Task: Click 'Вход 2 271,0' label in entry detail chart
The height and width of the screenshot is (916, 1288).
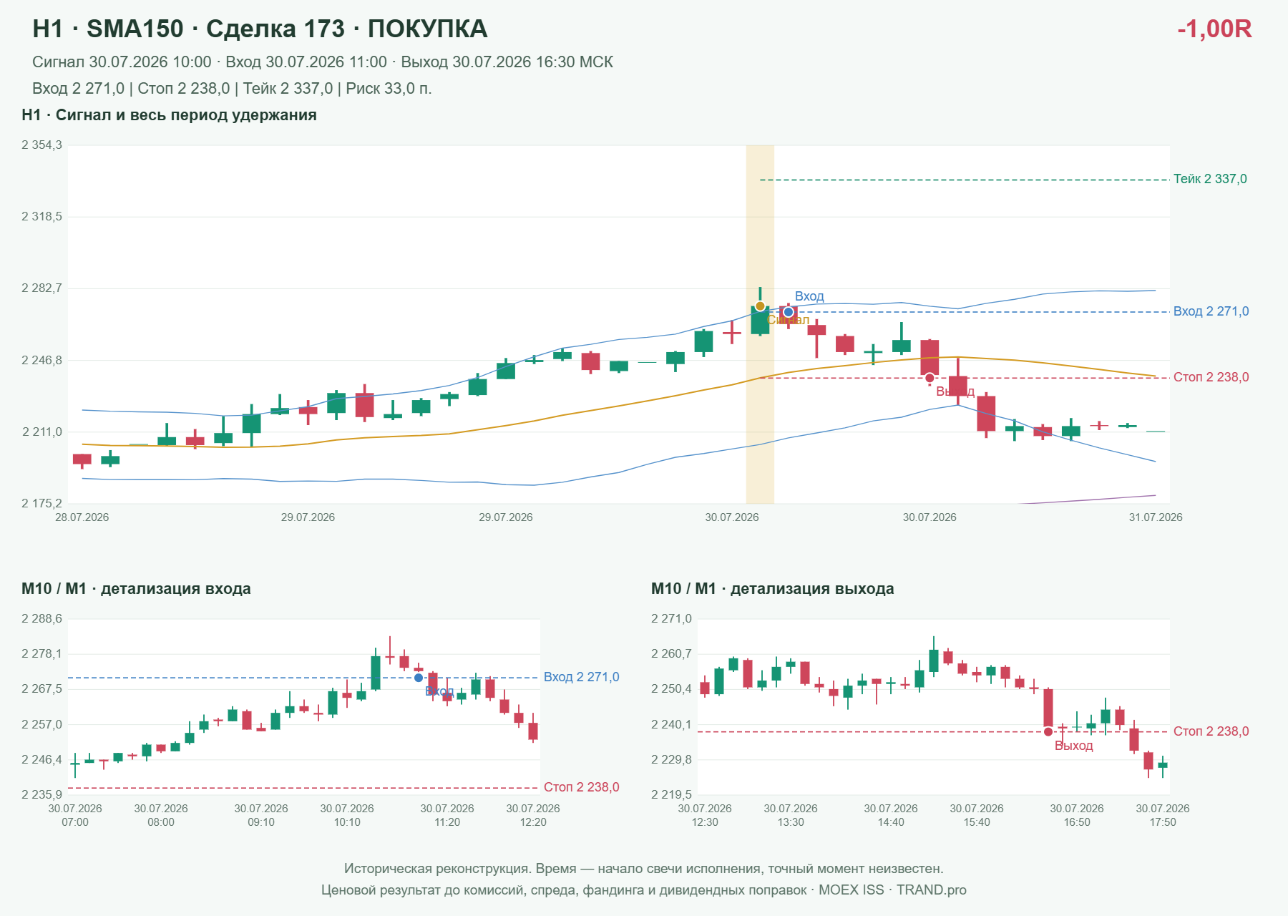Action: tap(581, 677)
